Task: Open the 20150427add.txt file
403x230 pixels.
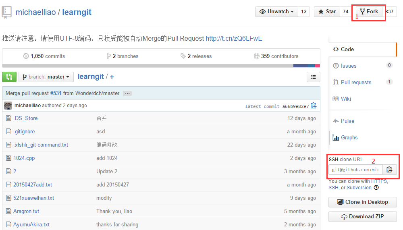Action: click(33, 185)
